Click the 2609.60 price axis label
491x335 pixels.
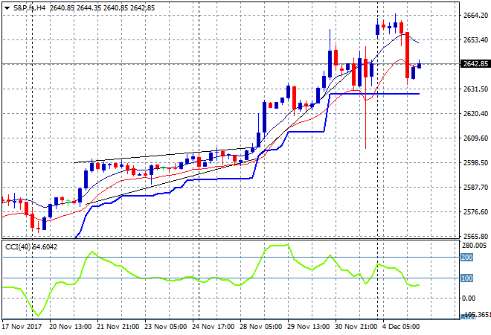pyautogui.click(x=475, y=138)
